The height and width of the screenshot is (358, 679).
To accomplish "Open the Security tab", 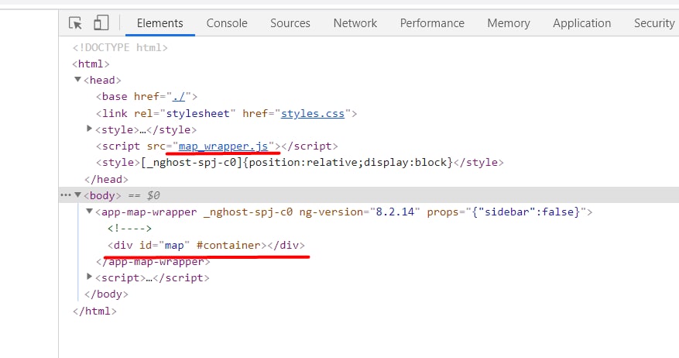I will tap(654, 23).
